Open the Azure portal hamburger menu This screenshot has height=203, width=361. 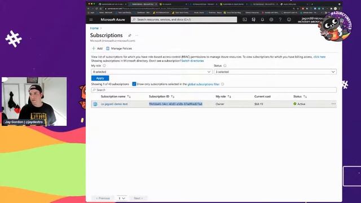point(91,20)
